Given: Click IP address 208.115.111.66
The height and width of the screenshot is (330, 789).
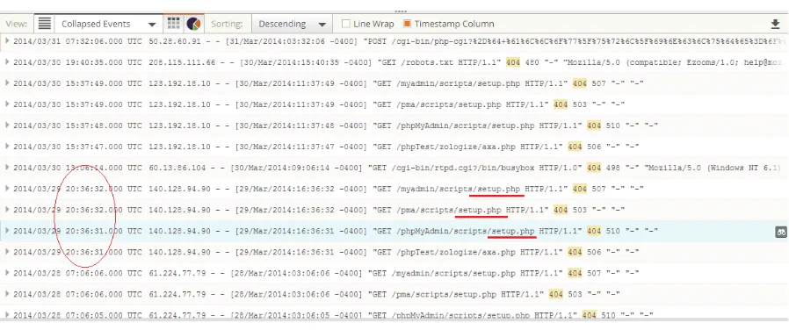Looking at the screenshot, I should 182,62.
